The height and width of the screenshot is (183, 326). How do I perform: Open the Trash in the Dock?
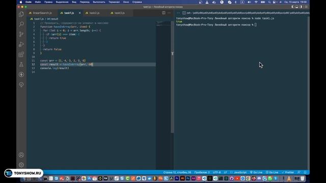tap(303, 178)
